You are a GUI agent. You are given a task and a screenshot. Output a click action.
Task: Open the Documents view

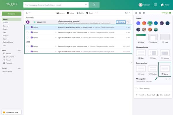[x=9, y=57]
